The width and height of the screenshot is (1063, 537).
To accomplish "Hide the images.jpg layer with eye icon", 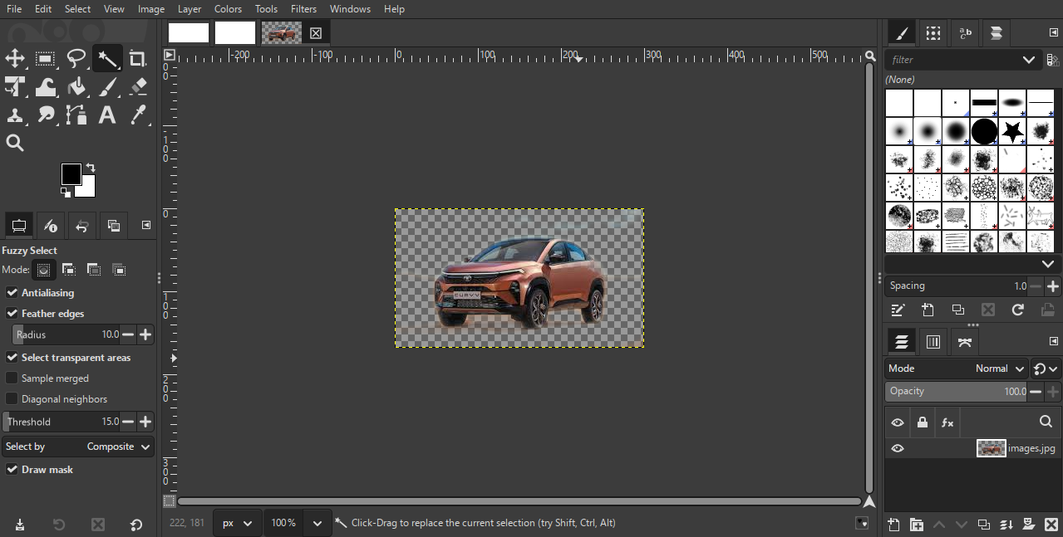I will pyautogui.click(x=898, y=448).
